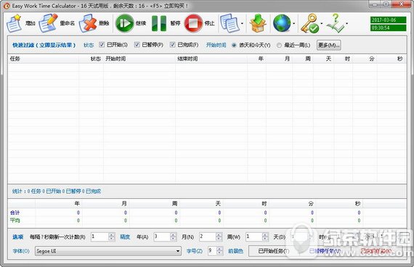Click the 天 column header in task list
The width and height of the screenshot is (414, 267).
[324, 59]
